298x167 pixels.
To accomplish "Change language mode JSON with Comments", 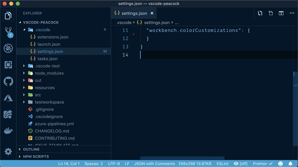I will [x=155, y=164].
